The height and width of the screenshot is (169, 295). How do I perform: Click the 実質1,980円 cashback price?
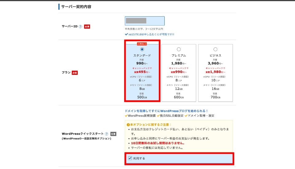(215, 72)
